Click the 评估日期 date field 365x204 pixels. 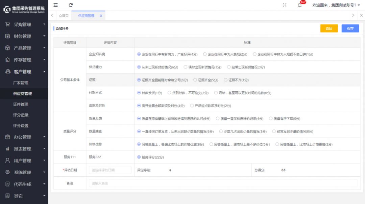pos(110,170)
